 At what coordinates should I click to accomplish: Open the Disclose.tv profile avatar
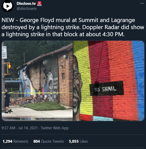(x=7, y=6)
